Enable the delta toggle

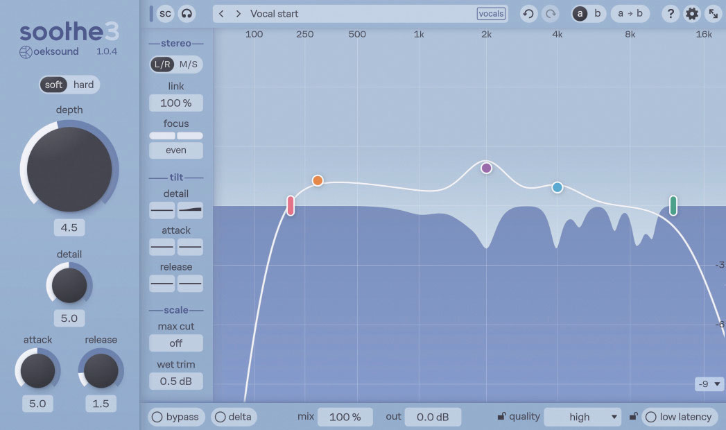234,417
